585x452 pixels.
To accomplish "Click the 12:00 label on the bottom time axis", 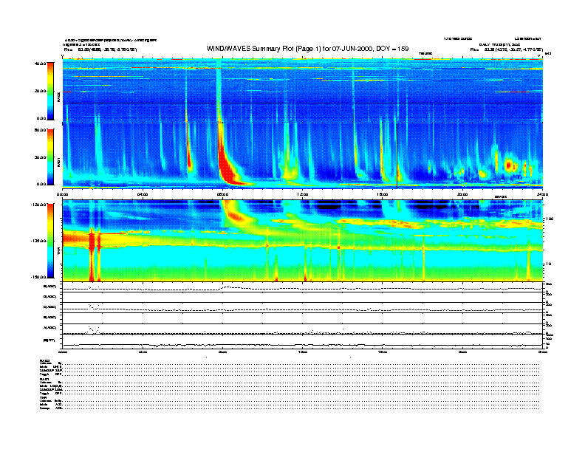I will pyautogui.click(x=302, y=352).
